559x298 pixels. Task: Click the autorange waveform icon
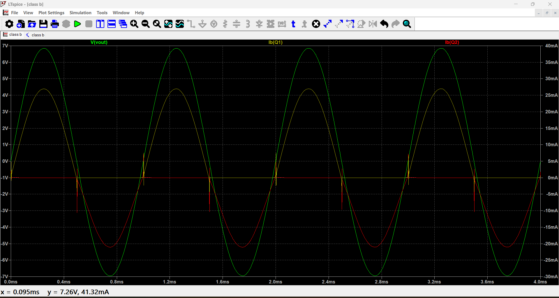coord(168,24)
